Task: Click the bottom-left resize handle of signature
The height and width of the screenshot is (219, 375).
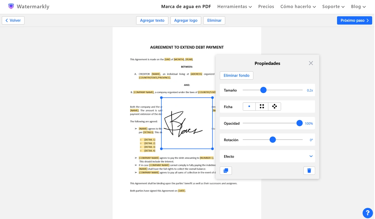Action: point(161,149)
